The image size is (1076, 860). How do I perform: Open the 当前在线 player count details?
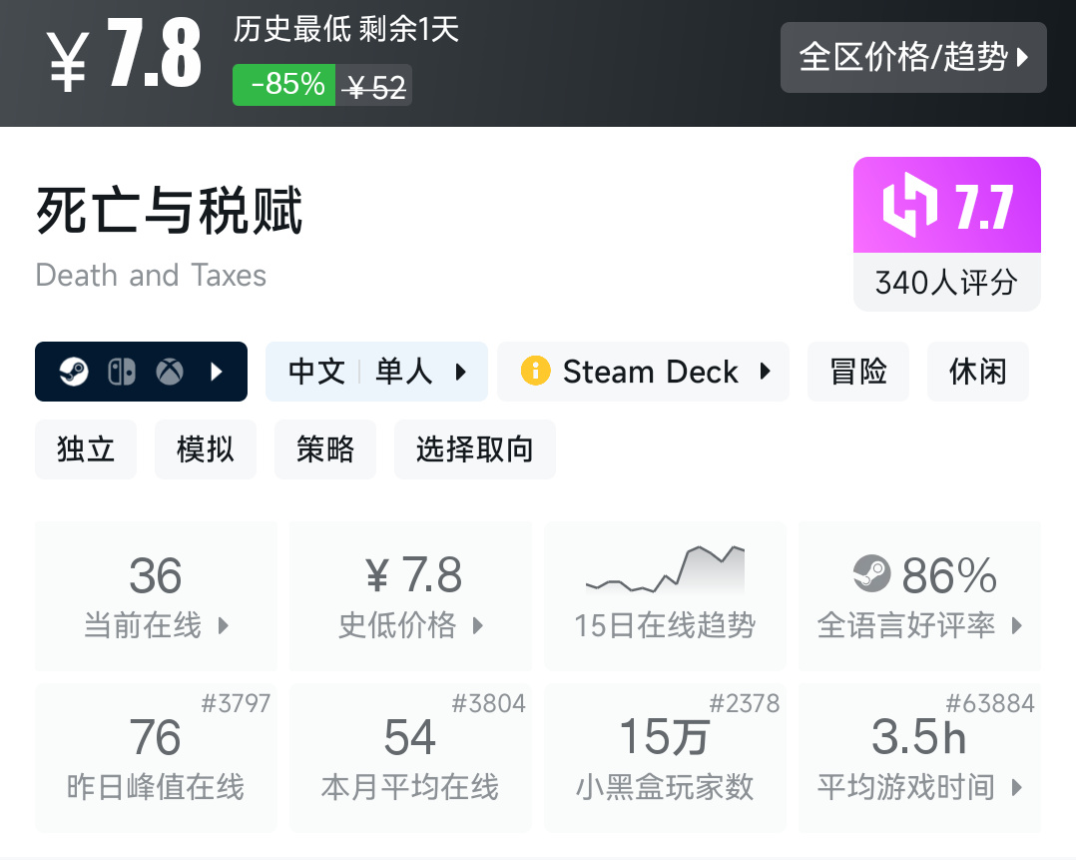pyautogui.click(x=156, y=596)
